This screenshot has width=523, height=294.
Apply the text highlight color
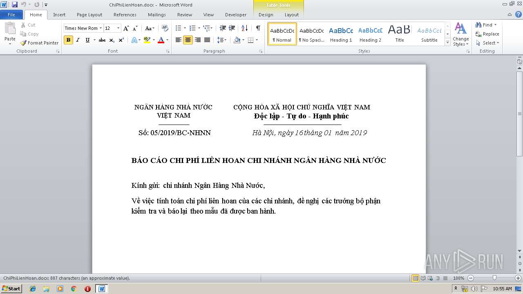pyautogui.click(x=147, y=40)
